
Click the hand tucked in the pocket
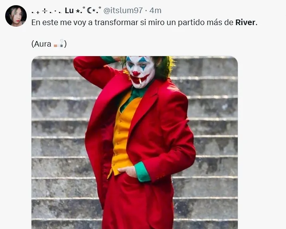128,171
